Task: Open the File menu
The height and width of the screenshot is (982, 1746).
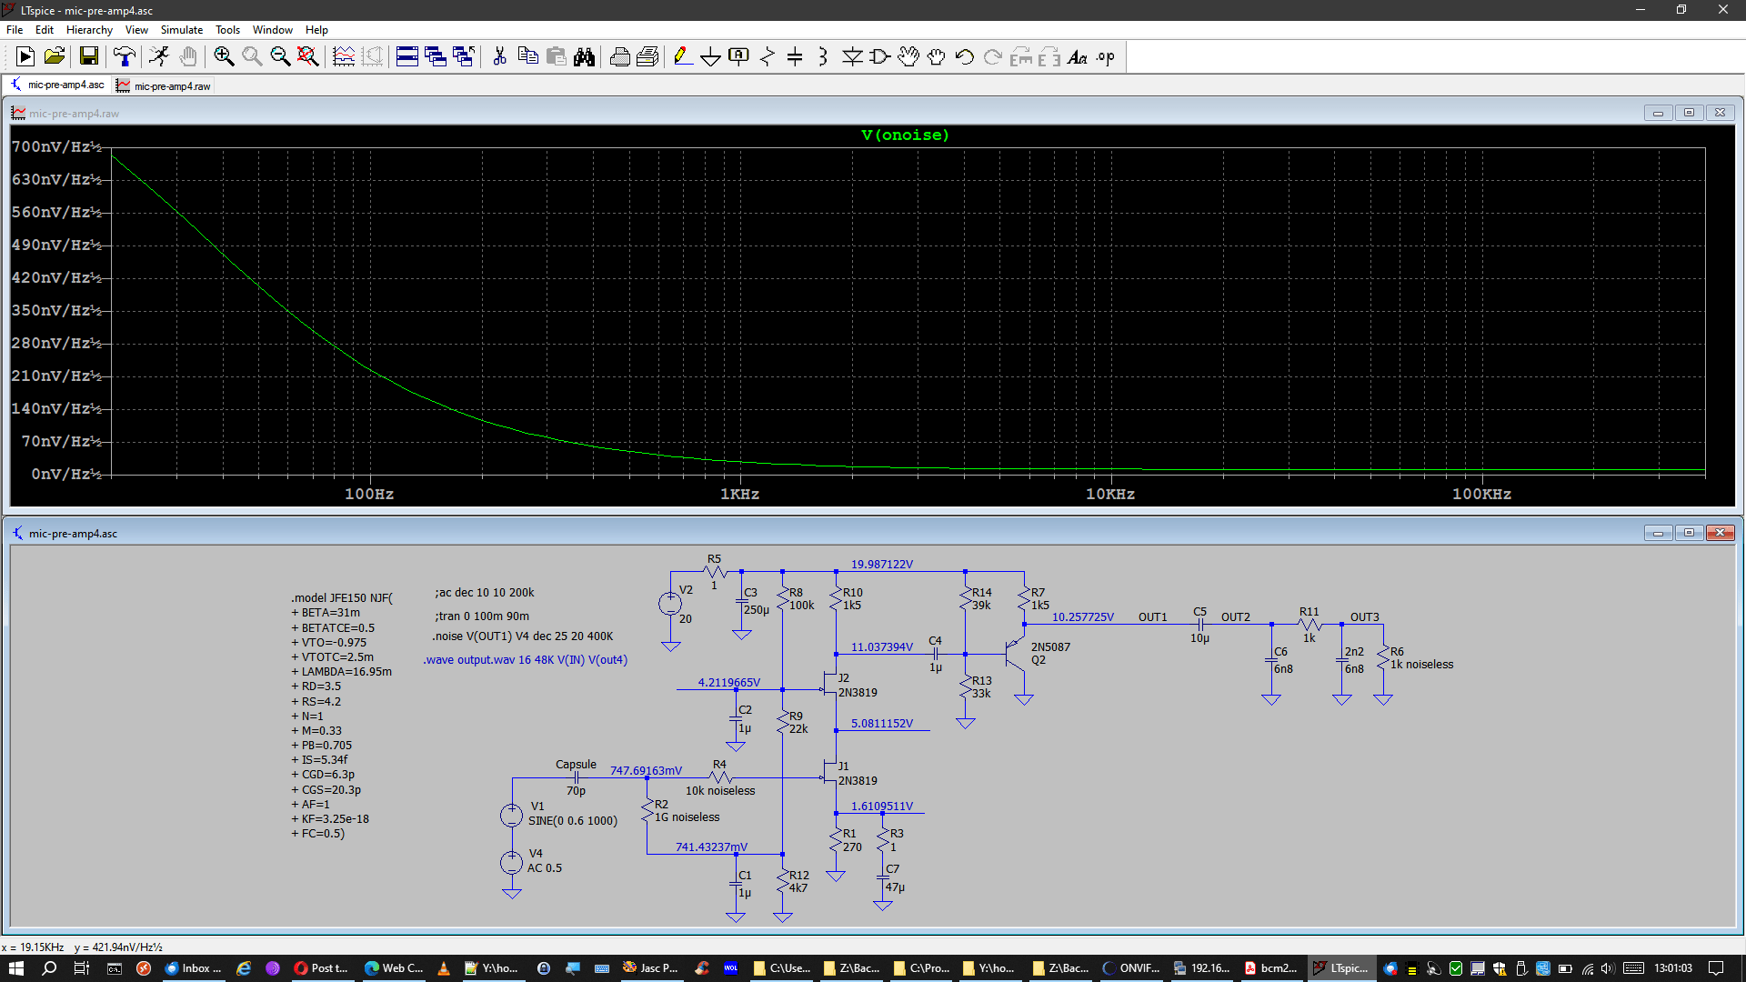Action: (x=15, y=30)
